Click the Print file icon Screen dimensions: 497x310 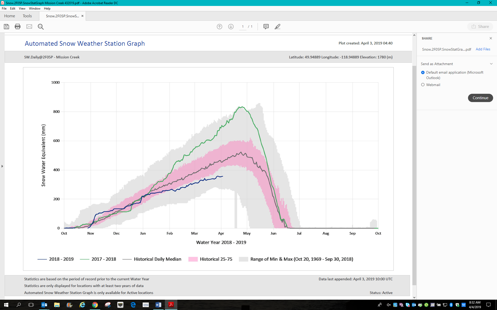pos(18,27)
